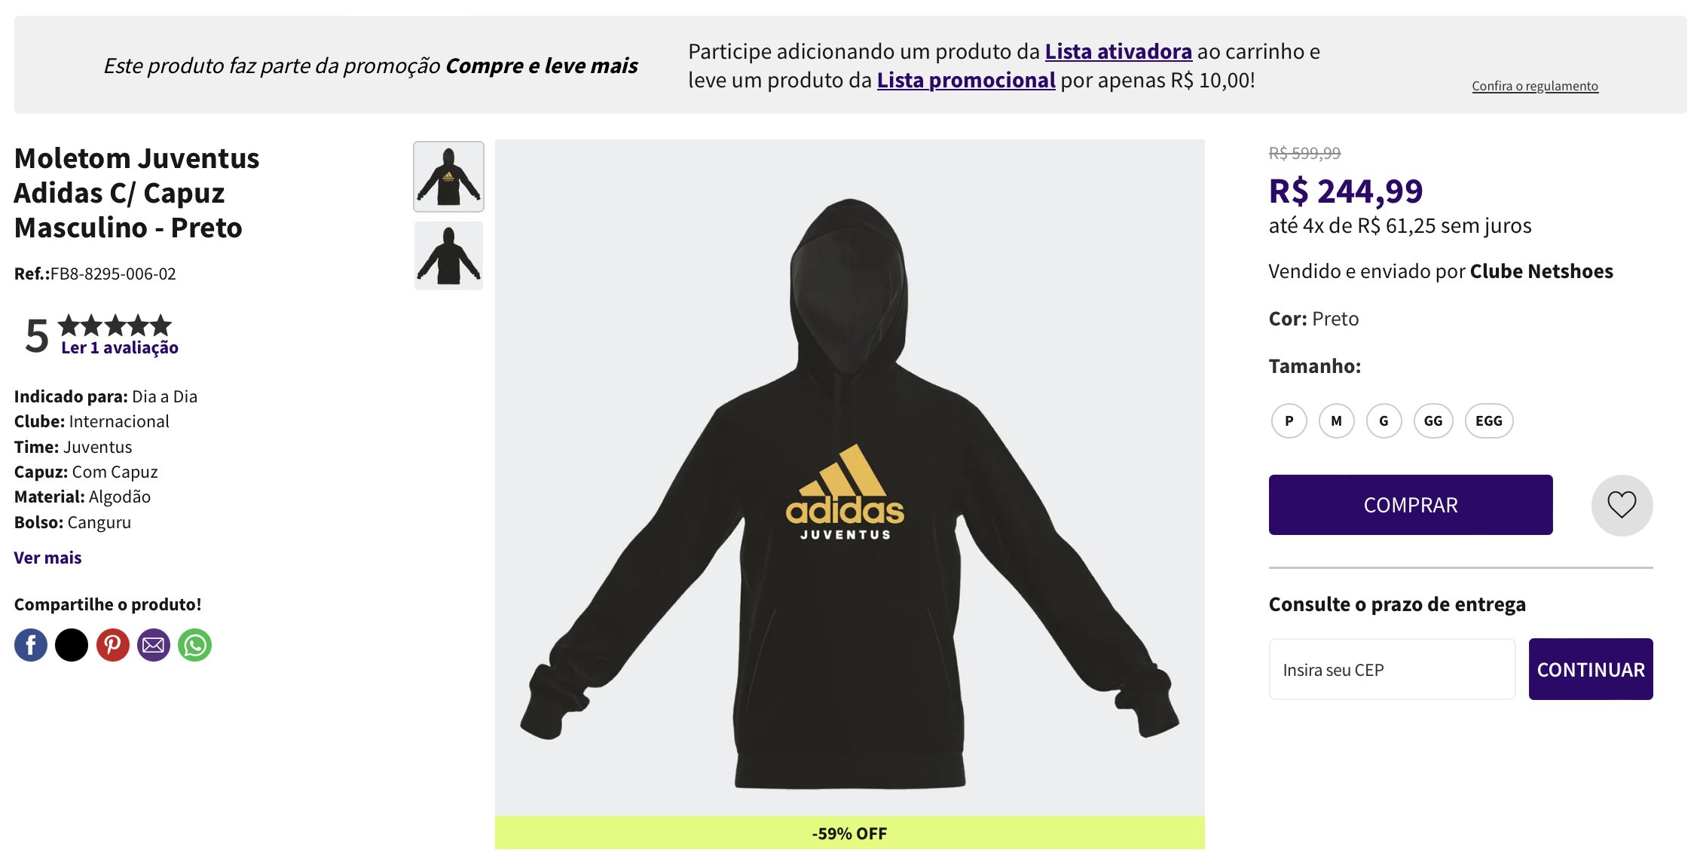This screenshot has width=1700, height=859.
Task: Add the hoodie to favorites with the heart
Action: 1622,505
